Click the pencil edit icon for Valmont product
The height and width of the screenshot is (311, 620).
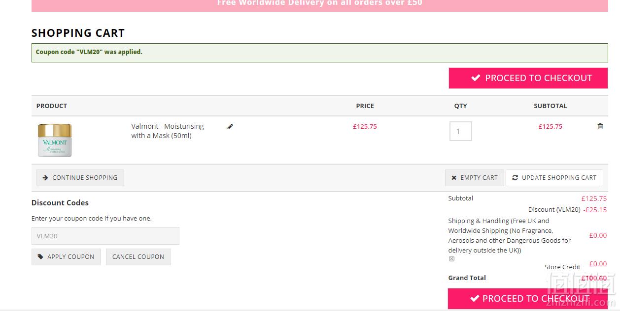click(230, 127)
